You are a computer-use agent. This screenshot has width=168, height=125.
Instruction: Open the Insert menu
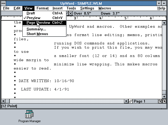[x=57, y=8]
